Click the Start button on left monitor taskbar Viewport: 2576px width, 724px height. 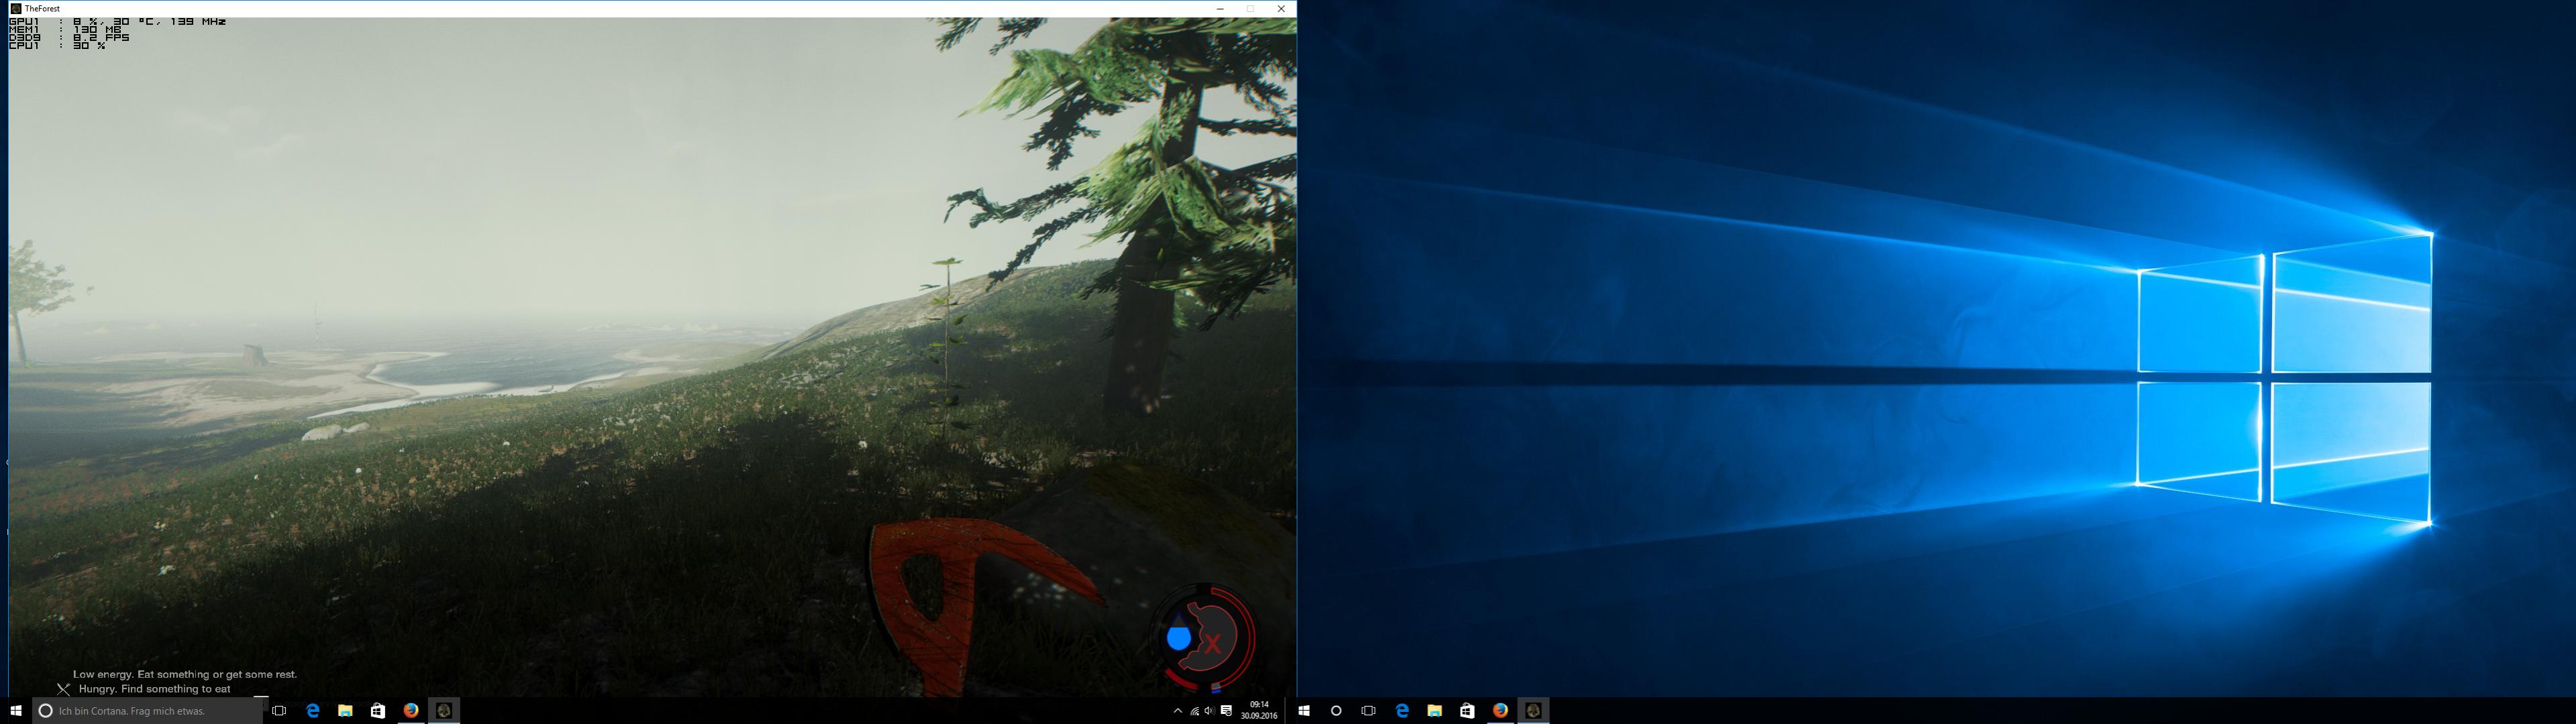16,711
